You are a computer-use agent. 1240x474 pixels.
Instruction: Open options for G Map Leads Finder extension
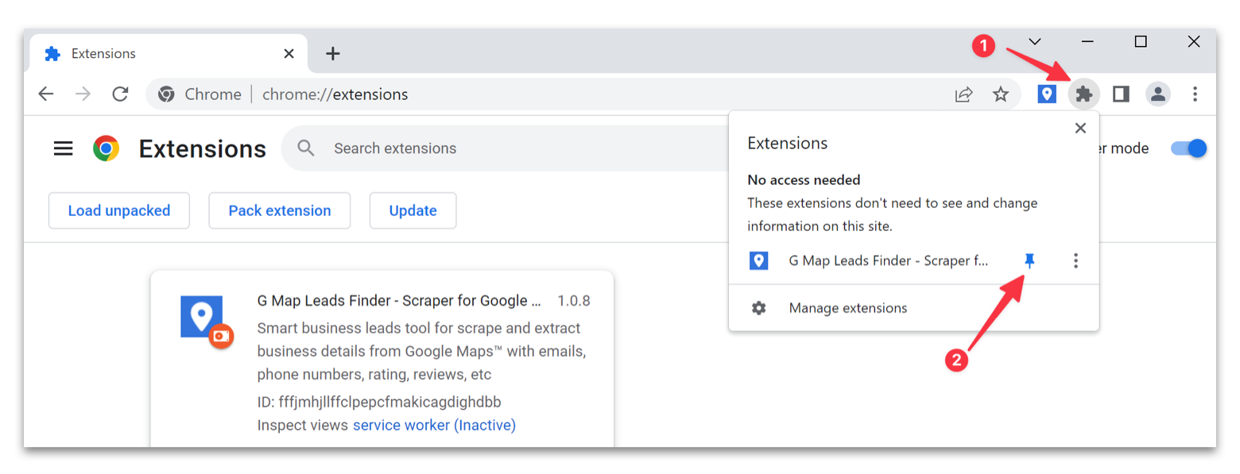pyautogui.click(x=1075, y=260)
